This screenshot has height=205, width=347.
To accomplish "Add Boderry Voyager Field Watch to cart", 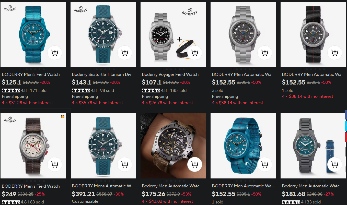I will 195,53.
